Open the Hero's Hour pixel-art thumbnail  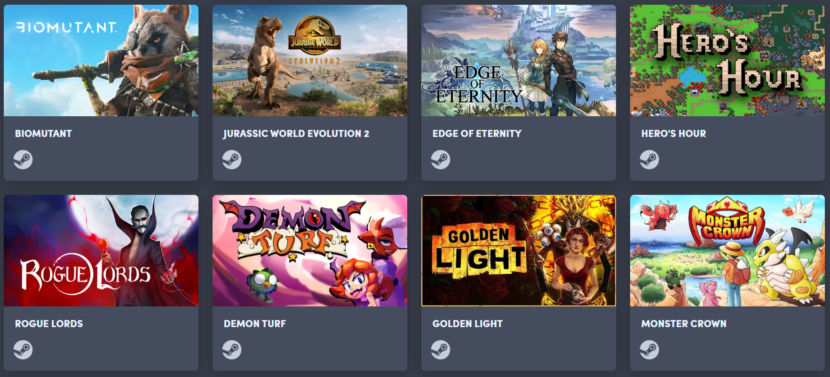pyautogui.click(x=727, y=60)
